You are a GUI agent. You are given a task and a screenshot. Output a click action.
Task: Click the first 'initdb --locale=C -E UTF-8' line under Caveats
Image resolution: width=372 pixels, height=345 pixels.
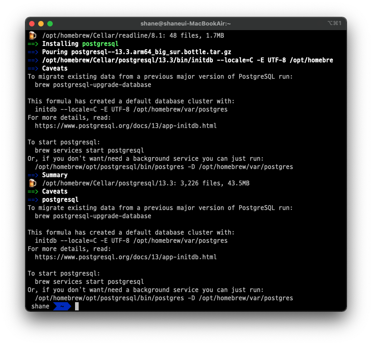coord(131,109)
